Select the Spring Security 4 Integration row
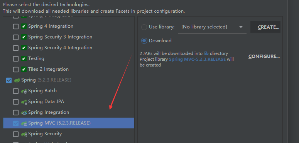This screenshot has width=299, height=143. pyautogui.click(x=69, y=48)
